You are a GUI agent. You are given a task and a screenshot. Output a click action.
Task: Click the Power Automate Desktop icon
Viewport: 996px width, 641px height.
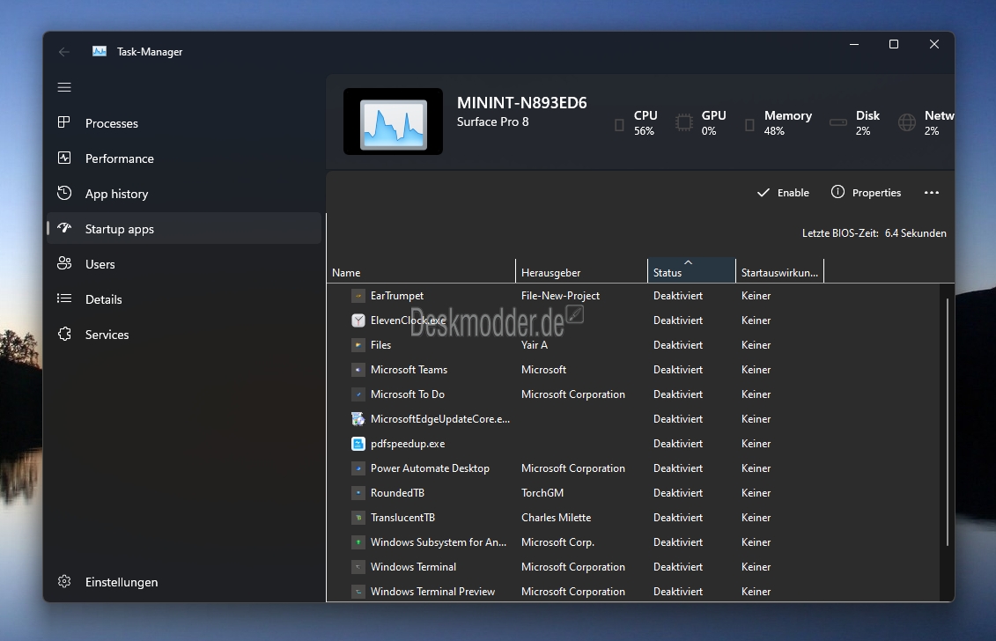pos(358,468)
